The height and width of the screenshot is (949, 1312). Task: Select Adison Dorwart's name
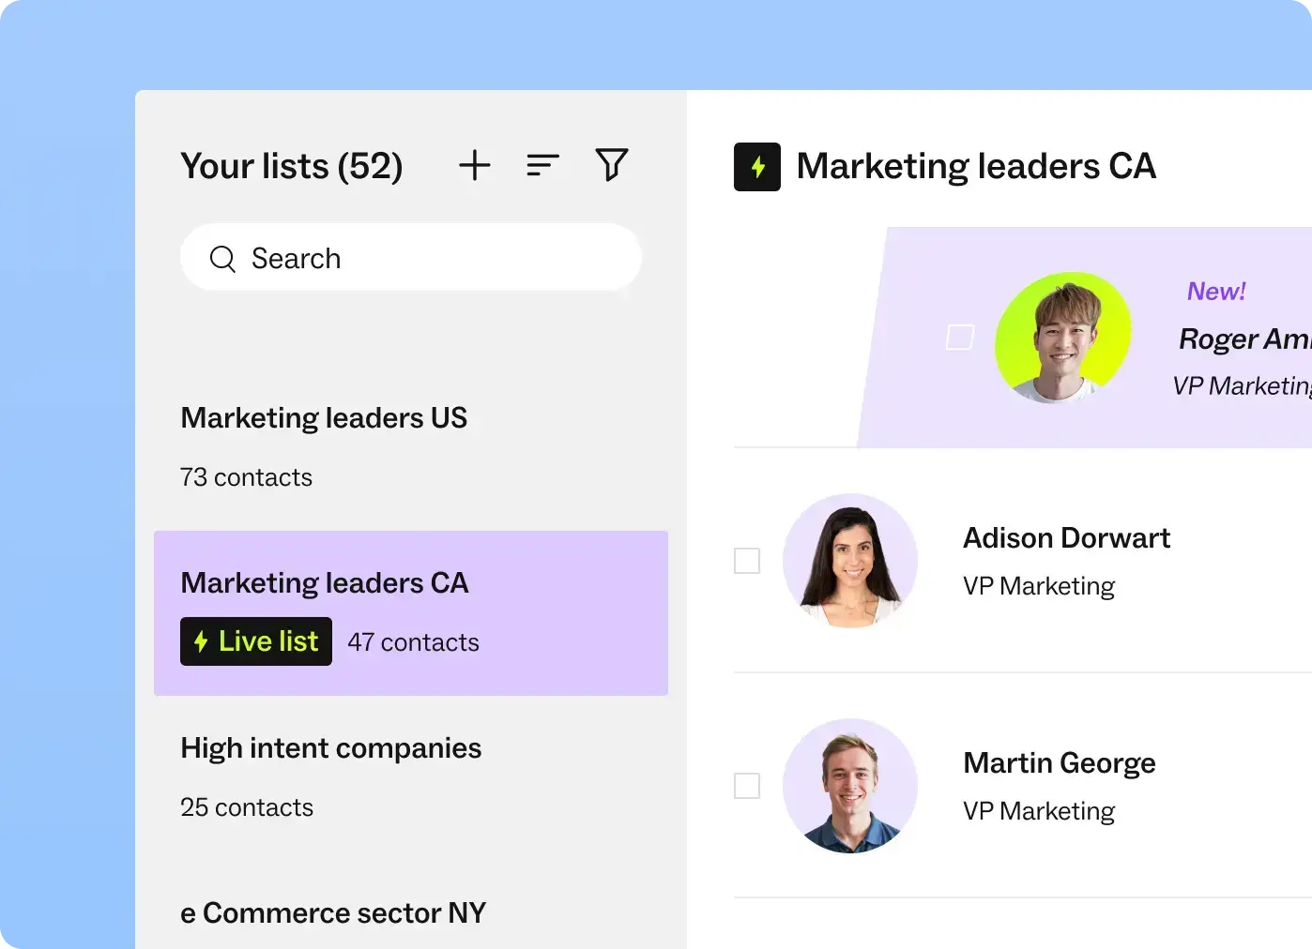[1066, 537]
